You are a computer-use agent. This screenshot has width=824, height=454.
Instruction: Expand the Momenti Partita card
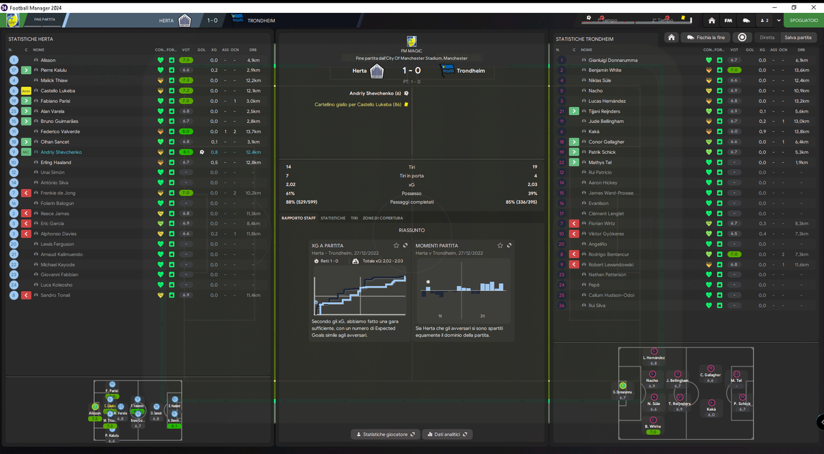(509, 245)
